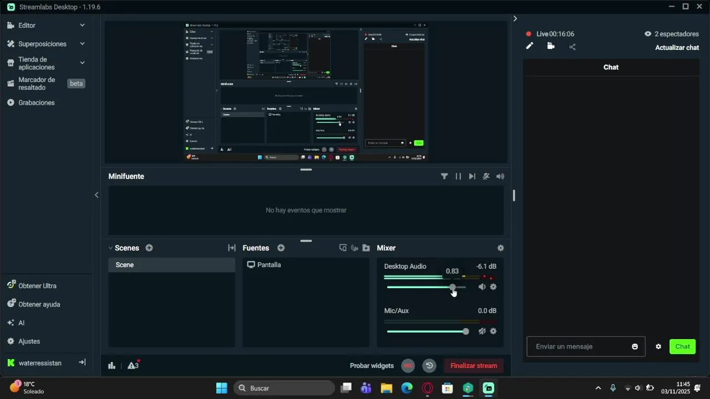Image resolution: width=710 pixels, height=399 pixels.
Task: Expand Tienda de aplicaciones chevron
Action: tap(82, 63)
